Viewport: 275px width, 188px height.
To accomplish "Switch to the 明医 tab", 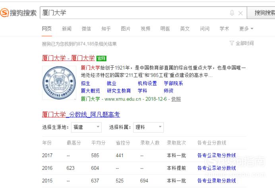I will click(165, 29).
